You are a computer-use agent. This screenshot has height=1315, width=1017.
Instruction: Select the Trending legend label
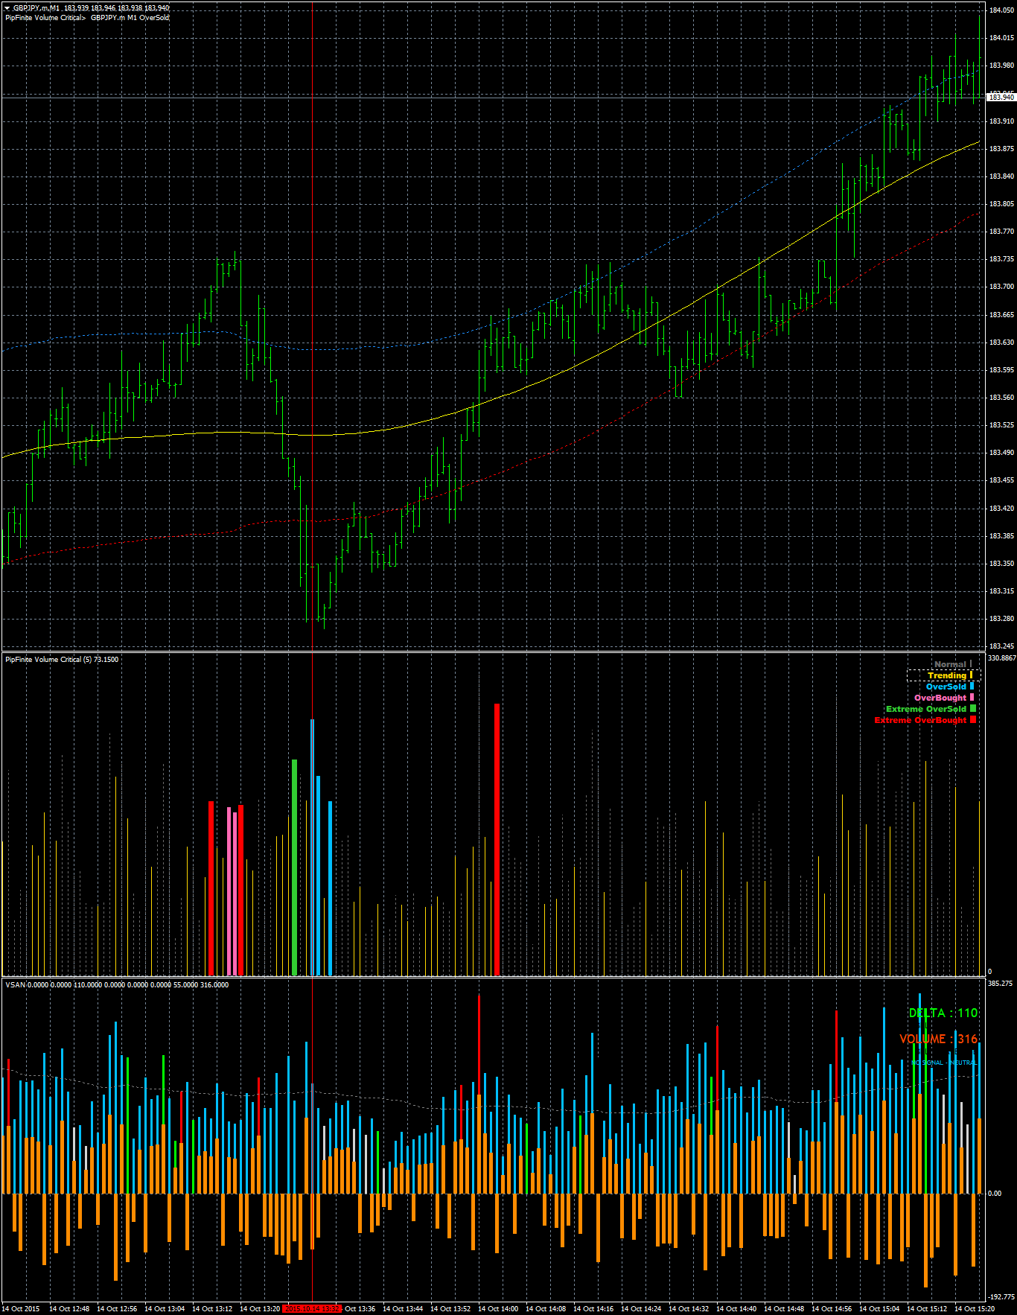pos(947,675)
